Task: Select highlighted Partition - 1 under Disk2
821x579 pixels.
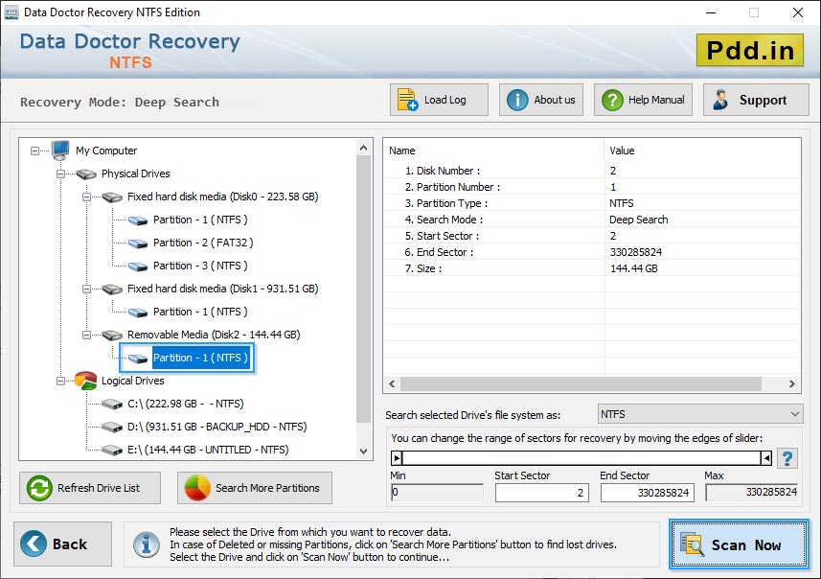Action: (x=200, y=358)
